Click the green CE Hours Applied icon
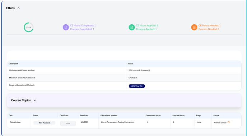This screenshot has height=136, width=247. pos(132,27)
